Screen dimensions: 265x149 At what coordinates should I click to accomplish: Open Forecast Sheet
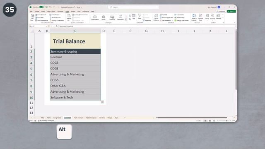[200, 17]
